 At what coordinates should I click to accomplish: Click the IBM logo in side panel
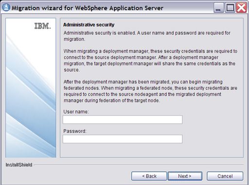pyautogui.click(x=42, y=26)
